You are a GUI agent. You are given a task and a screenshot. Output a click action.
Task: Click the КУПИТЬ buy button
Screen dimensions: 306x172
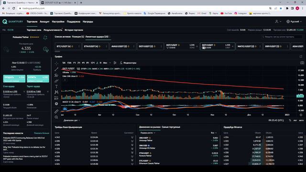(38, 78)
